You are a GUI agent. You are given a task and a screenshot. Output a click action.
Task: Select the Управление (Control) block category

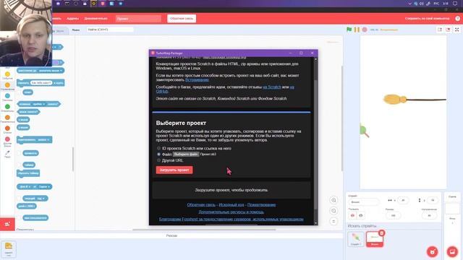(x=7, y=87)
